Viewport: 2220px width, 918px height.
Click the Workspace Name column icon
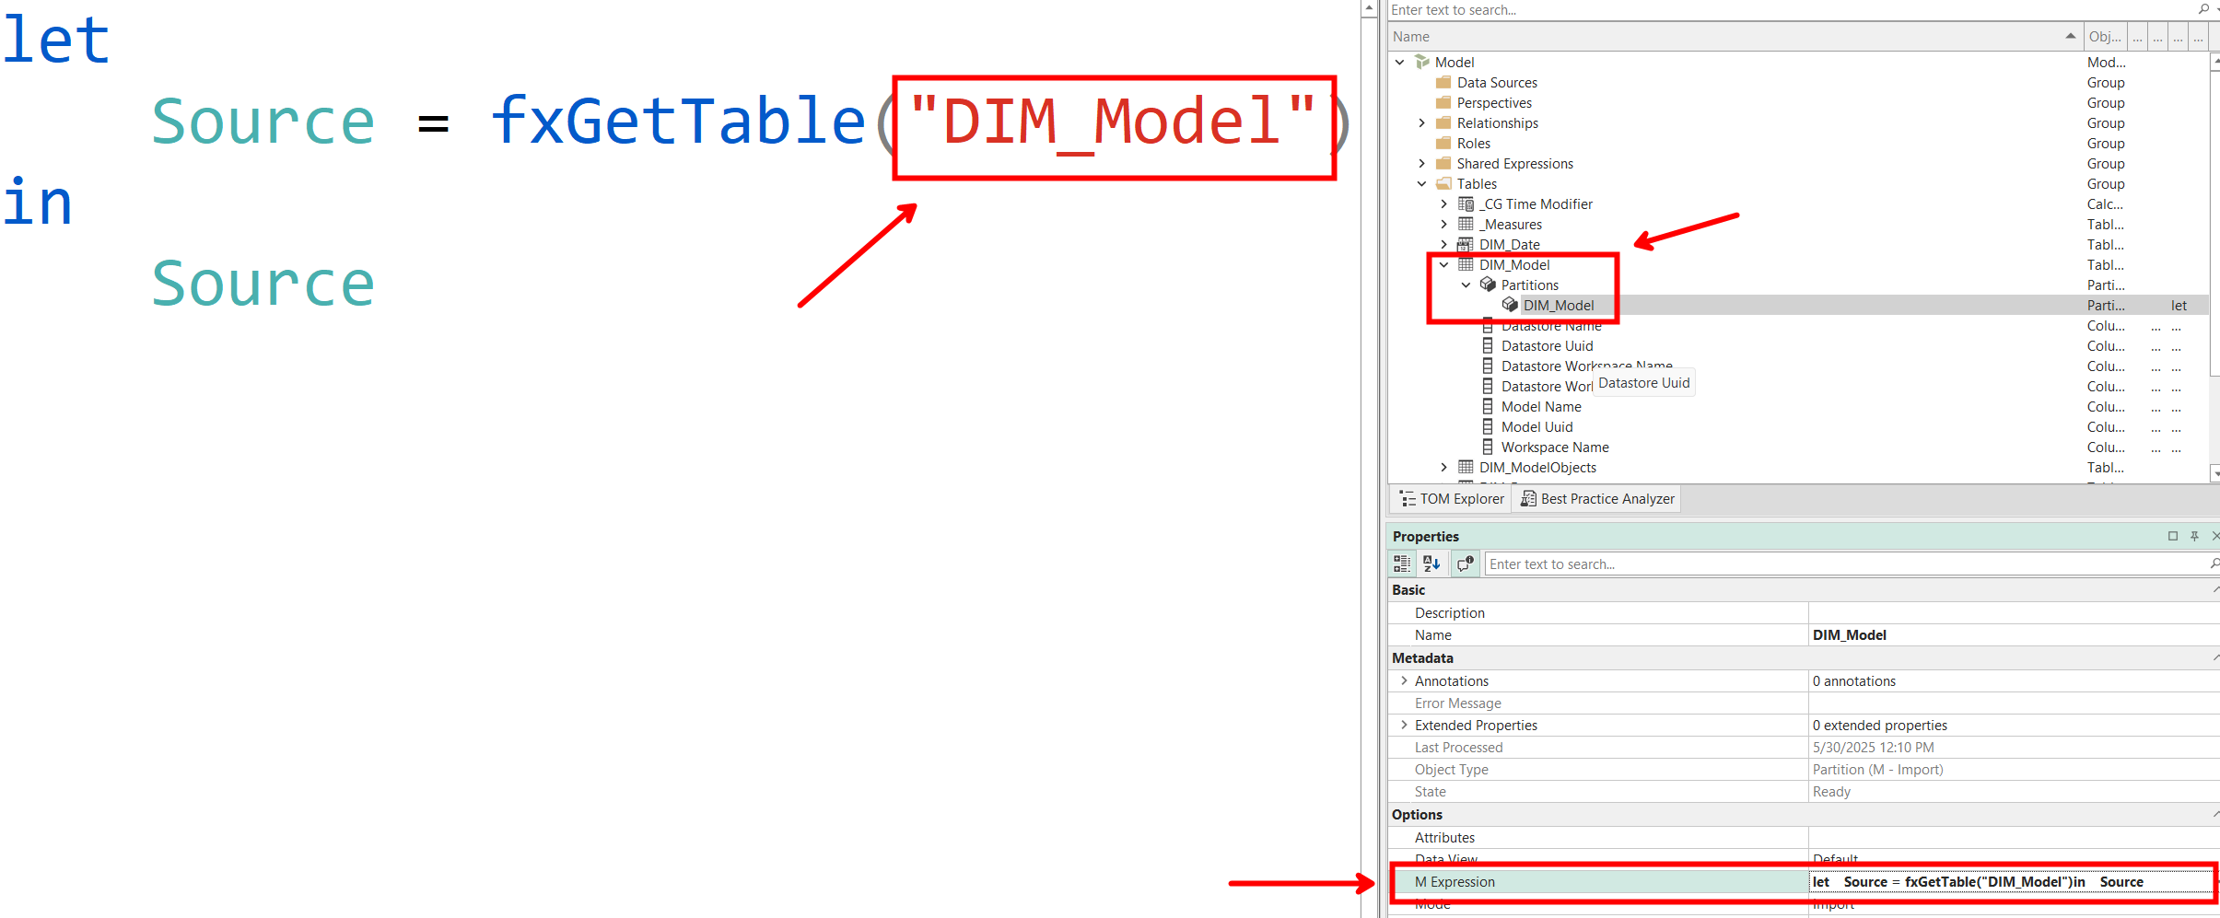1488,447
